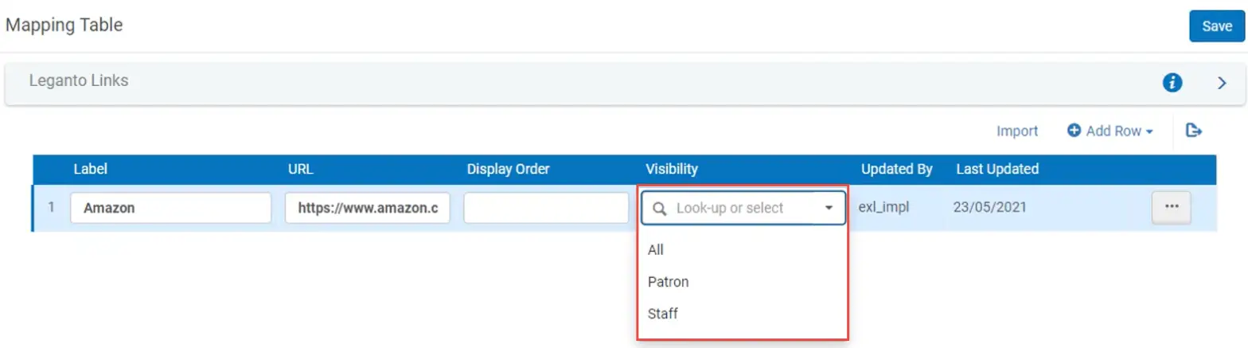Click the empty Display Order field
This screenshot has height=348, width=1248.
546,209
